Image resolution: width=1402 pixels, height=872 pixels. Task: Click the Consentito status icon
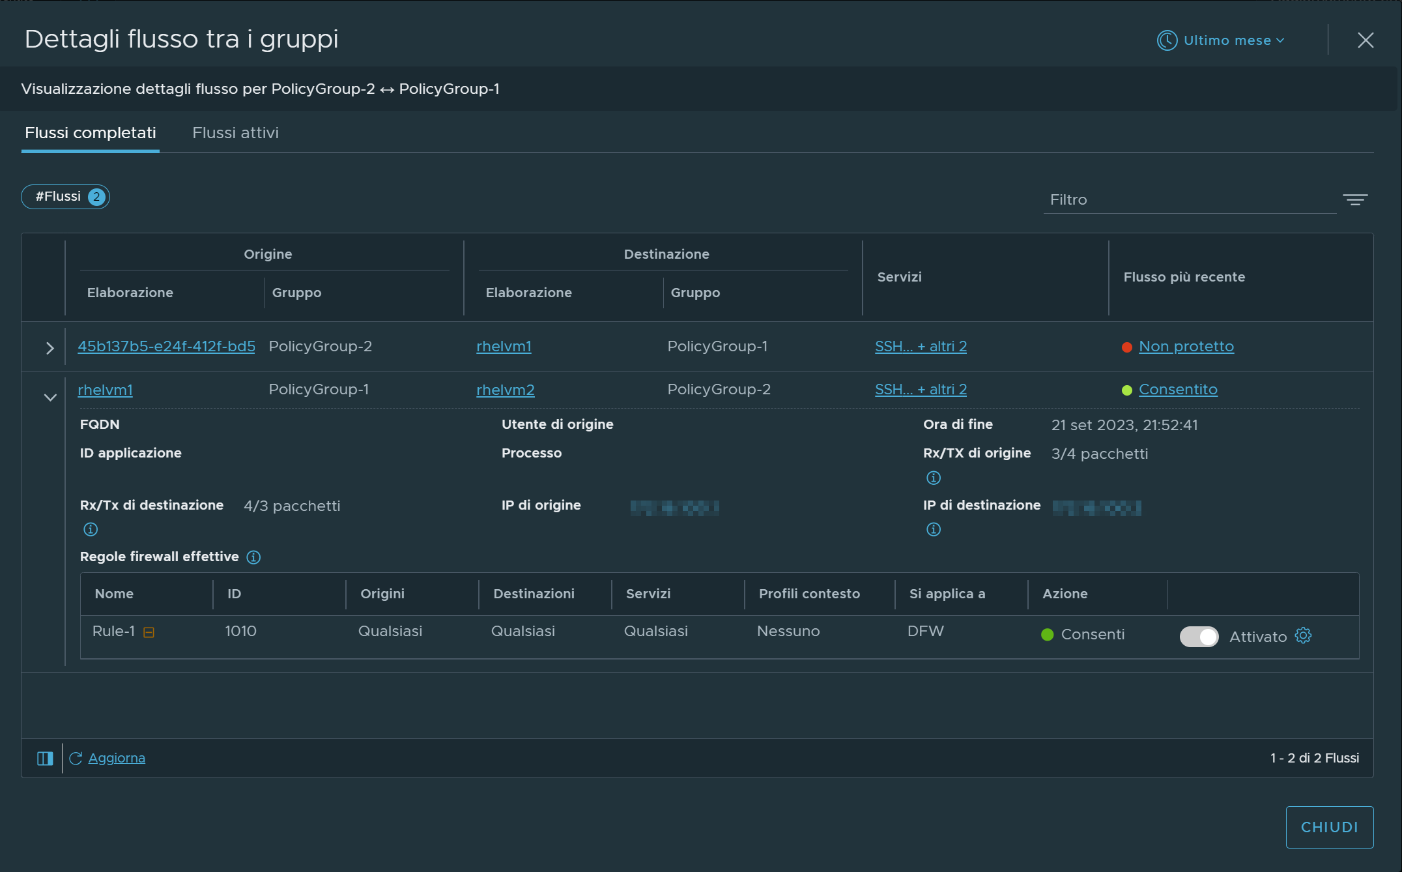pos(1125,390)
